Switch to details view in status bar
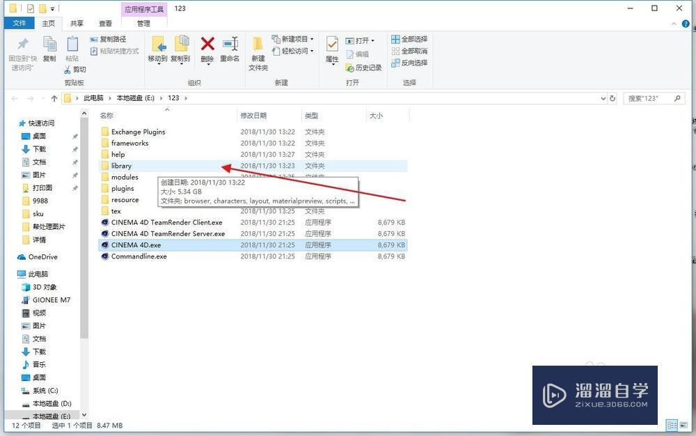The width and height of the screenshot is (696, 436). pos(672,426)
